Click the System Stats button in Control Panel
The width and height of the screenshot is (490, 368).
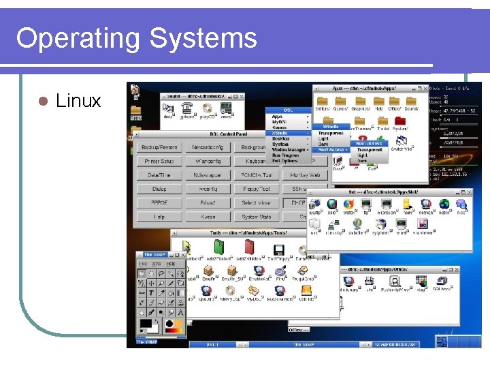(x=257, y=217)
